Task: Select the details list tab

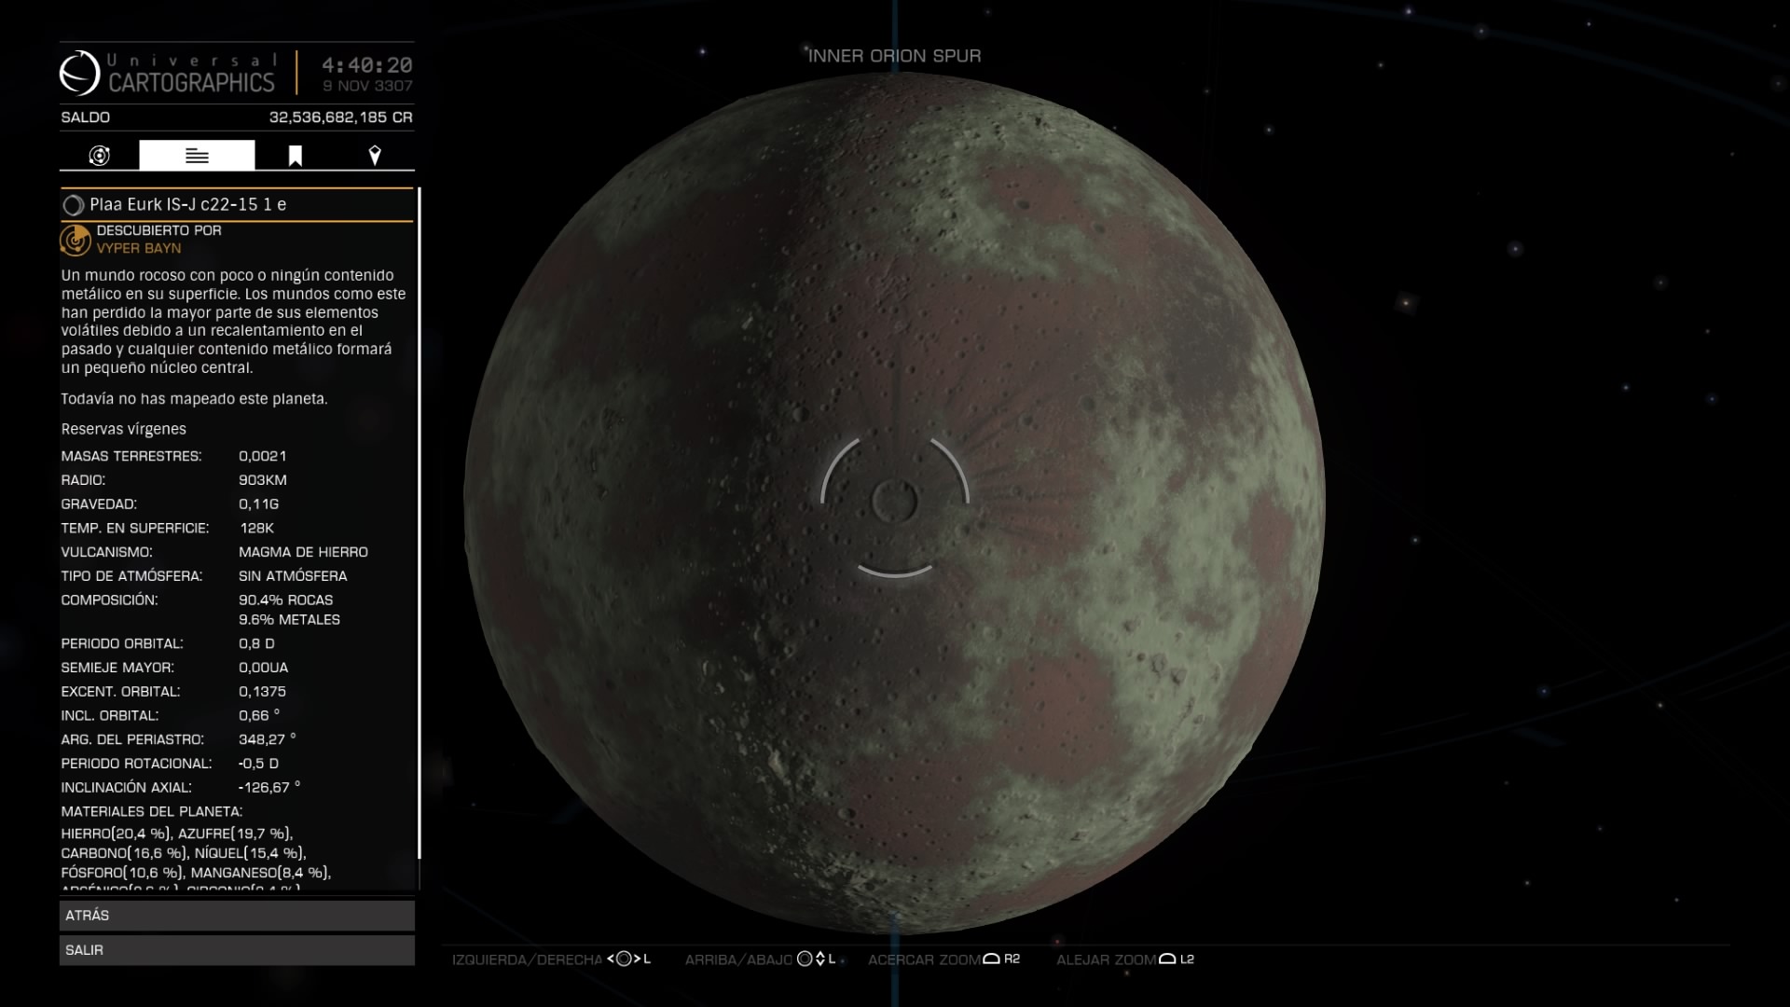Action: [x=197, y=156]
